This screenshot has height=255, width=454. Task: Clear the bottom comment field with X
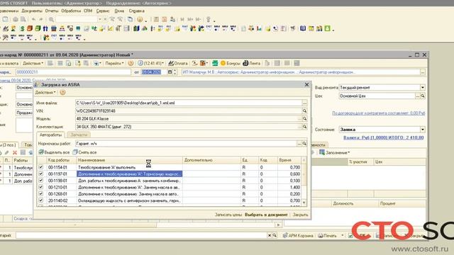tap(270, 235)
